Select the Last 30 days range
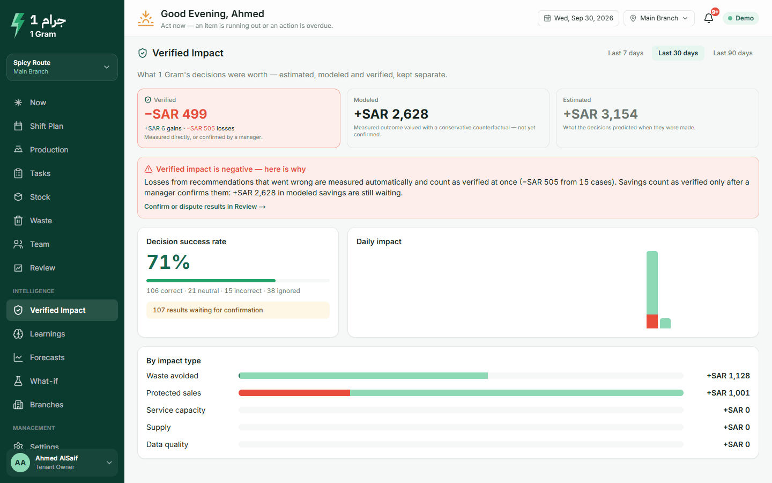The height and width of the screenshot is (483, 772). tap(678, 53)
